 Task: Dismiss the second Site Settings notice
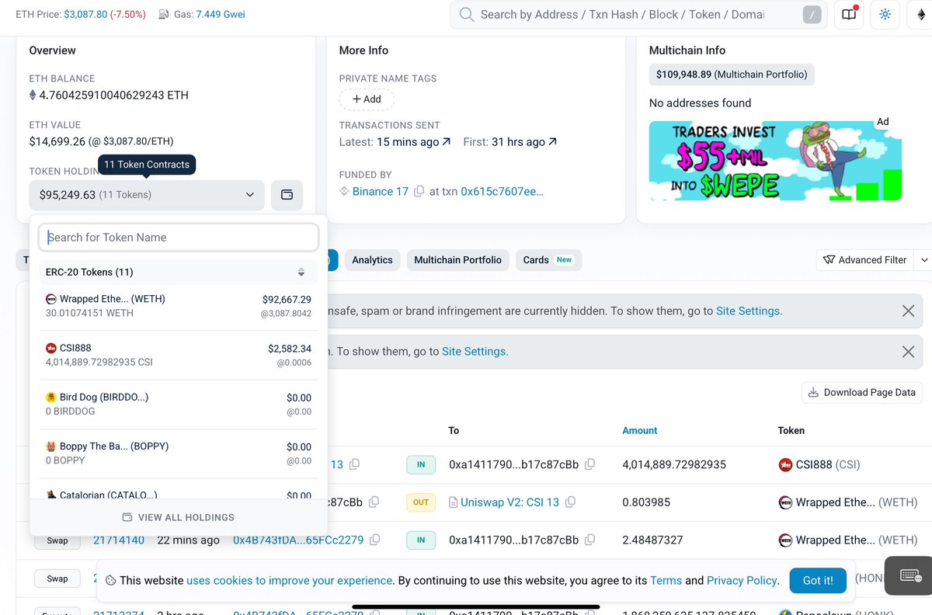908,352
